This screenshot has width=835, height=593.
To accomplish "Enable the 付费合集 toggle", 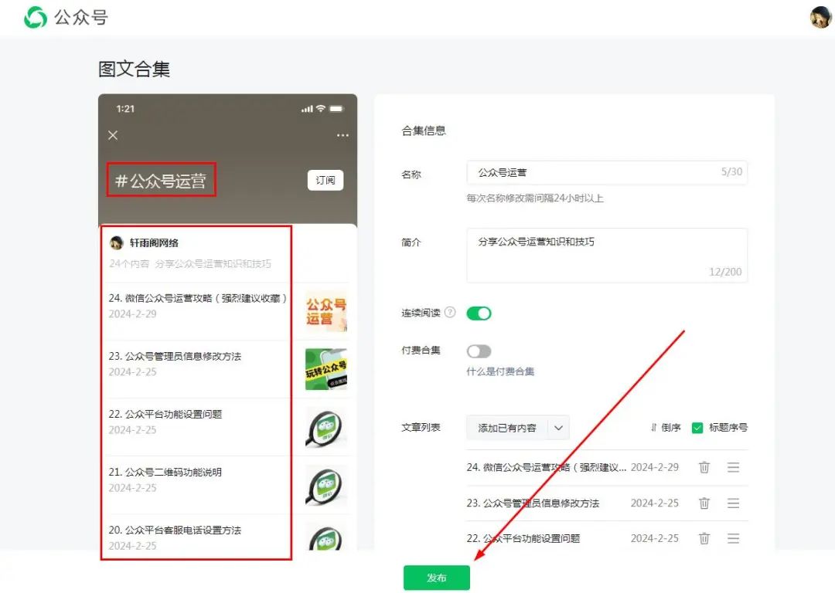I will coord(479,351).
